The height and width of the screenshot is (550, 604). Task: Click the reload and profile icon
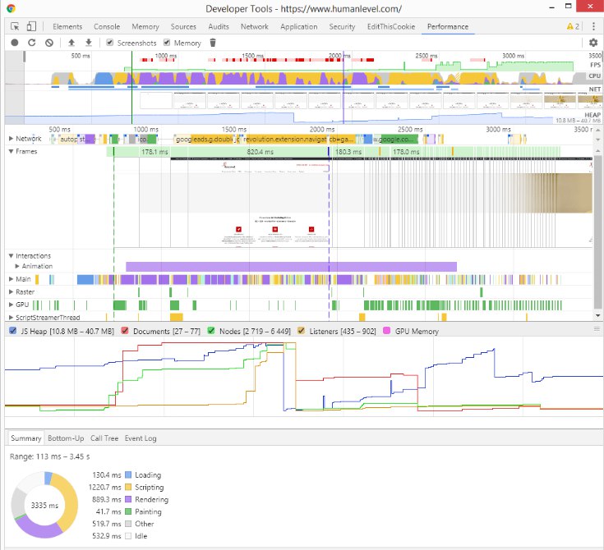[x=32, y=43]
